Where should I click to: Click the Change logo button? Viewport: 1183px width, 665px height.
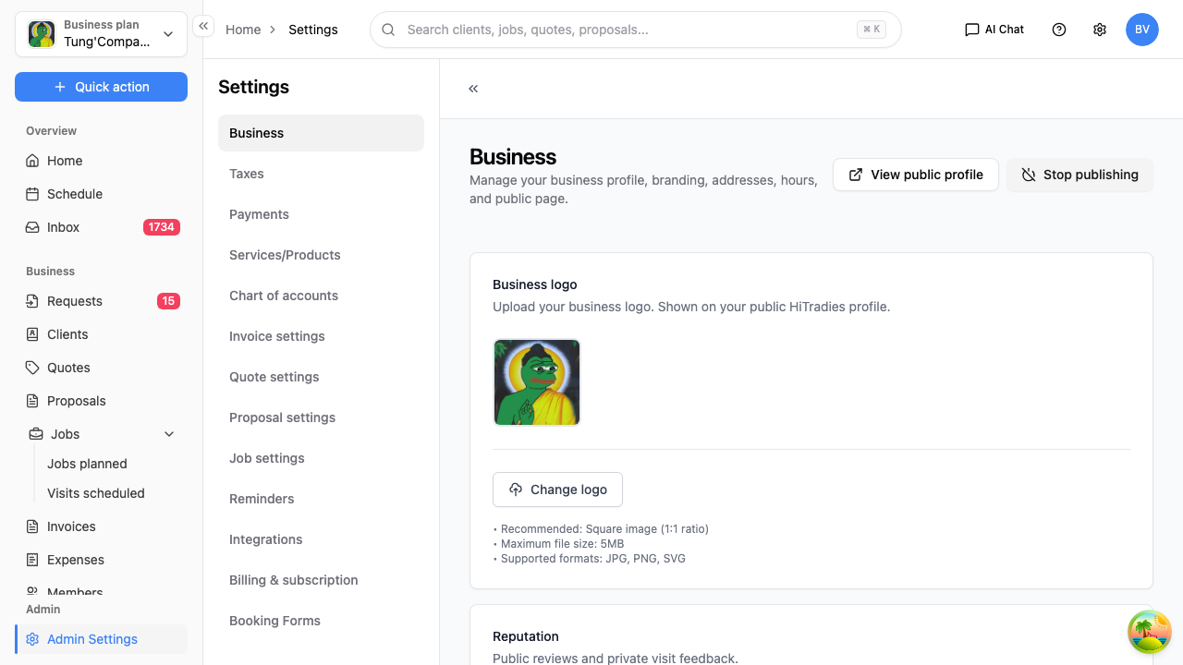coord(557,490)
